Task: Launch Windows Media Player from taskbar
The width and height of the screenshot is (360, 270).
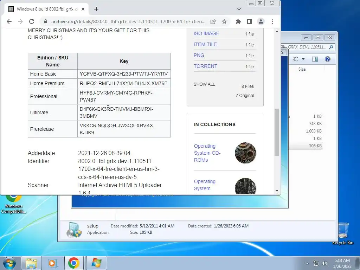Action: click(x=53, y=263)
